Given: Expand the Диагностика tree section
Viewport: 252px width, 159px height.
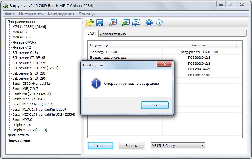Looking at the screenshot, I should click(18, 135).
